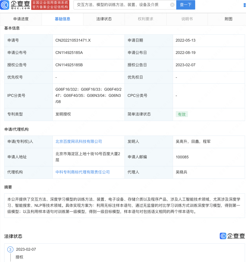Go to the 权利要求 tab
Screen dimensions: 246x262
[x=146, y=19]
